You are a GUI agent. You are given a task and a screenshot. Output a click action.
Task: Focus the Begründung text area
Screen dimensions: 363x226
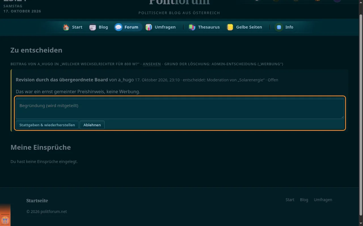click(180, 109)
